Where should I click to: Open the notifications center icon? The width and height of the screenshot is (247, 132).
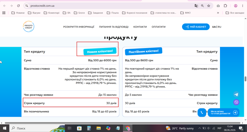click(x=241, y=128)
